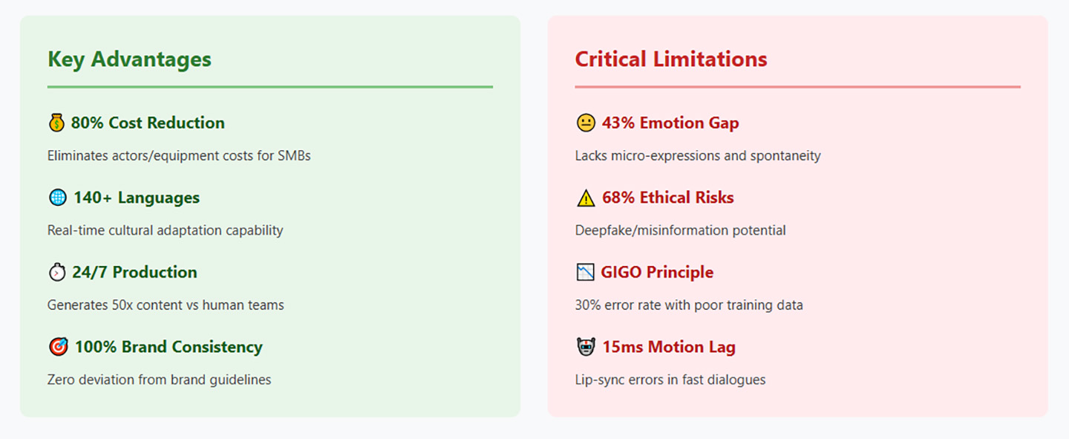This screenshot has height=439, width=1069.
Task: Click the 100% Brand Consistency title
Action: 168,347
